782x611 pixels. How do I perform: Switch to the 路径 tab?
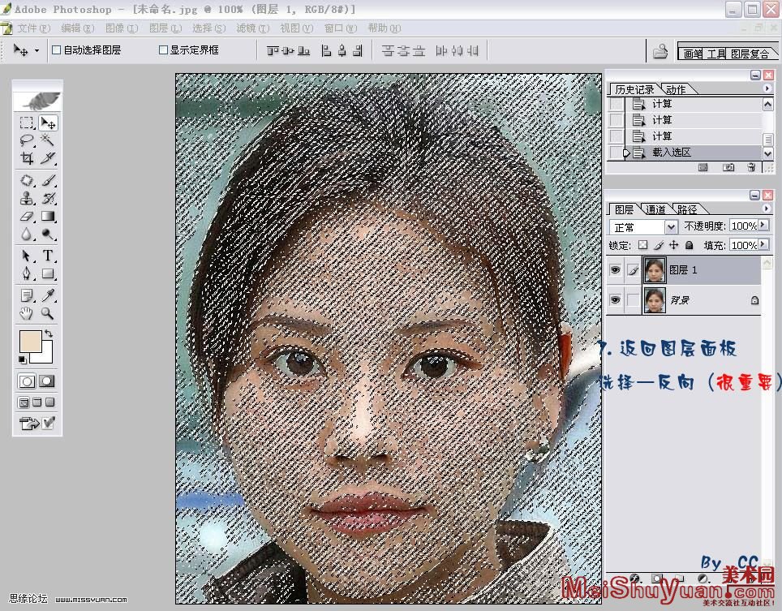click(687, 209)
